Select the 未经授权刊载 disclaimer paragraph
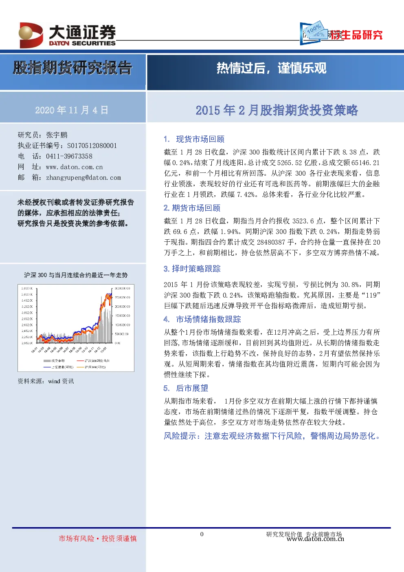 76,213
